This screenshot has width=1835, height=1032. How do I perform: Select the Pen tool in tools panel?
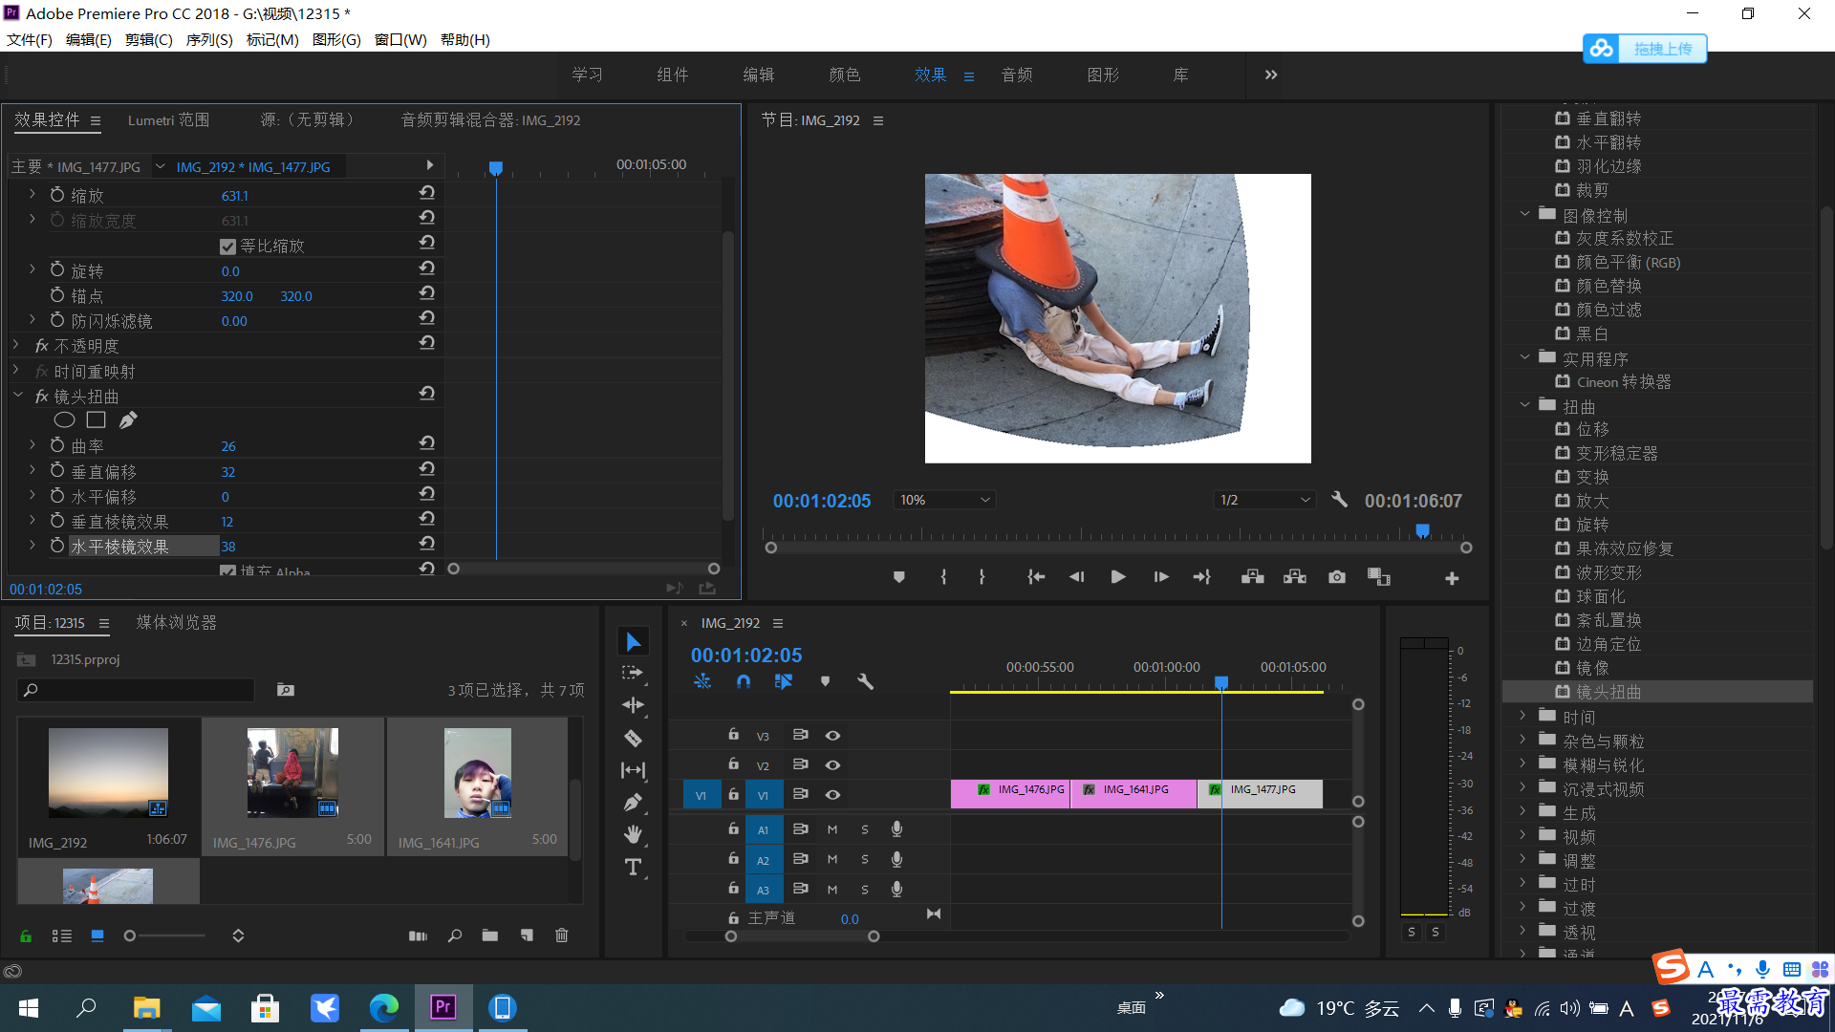click(x=633, y=803)
